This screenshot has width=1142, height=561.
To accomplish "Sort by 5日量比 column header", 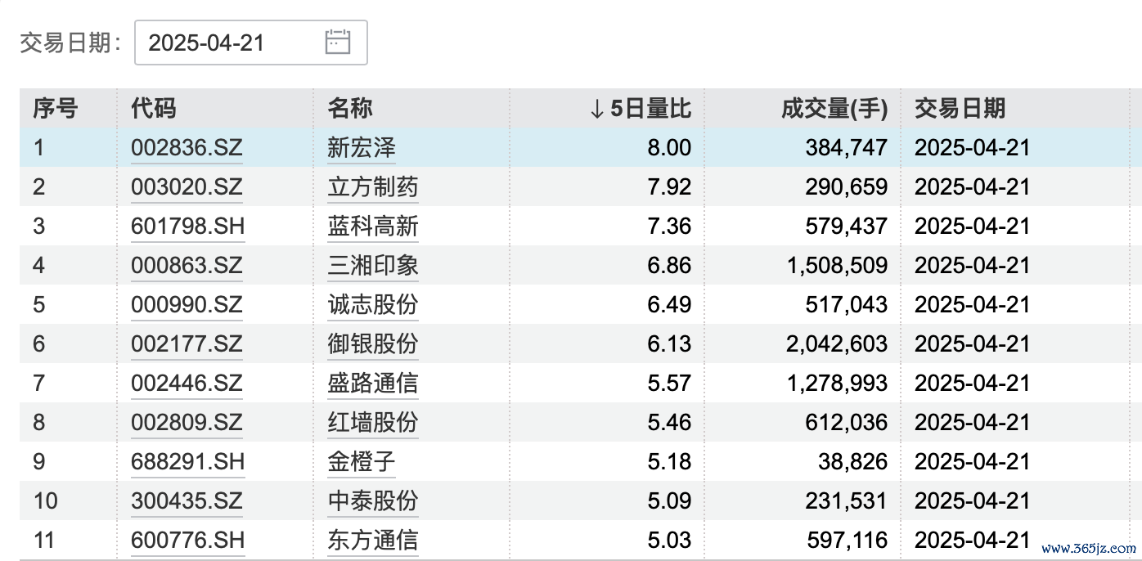I will click(641, 108).
